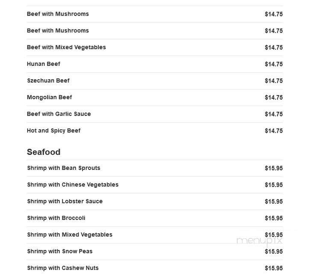Click the Mongolian Beef price
The image size is (336, 276).
click(x=274, y=98)
